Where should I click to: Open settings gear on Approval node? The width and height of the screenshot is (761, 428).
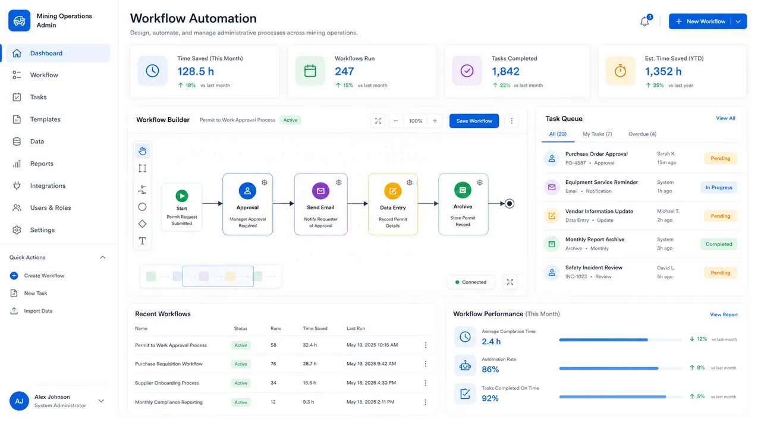265,182
